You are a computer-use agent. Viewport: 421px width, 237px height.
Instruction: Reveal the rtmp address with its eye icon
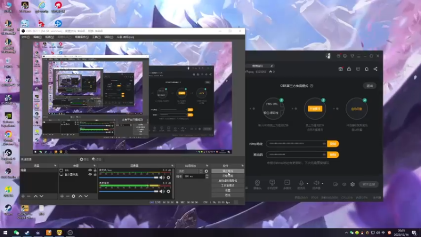(x=324, y=144)
